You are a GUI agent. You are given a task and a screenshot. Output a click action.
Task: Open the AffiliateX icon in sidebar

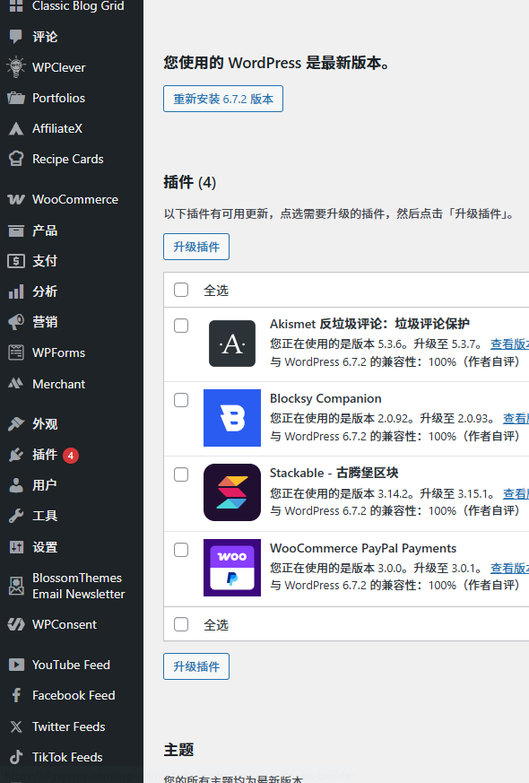pyautogui.click(x=16, y=128)
